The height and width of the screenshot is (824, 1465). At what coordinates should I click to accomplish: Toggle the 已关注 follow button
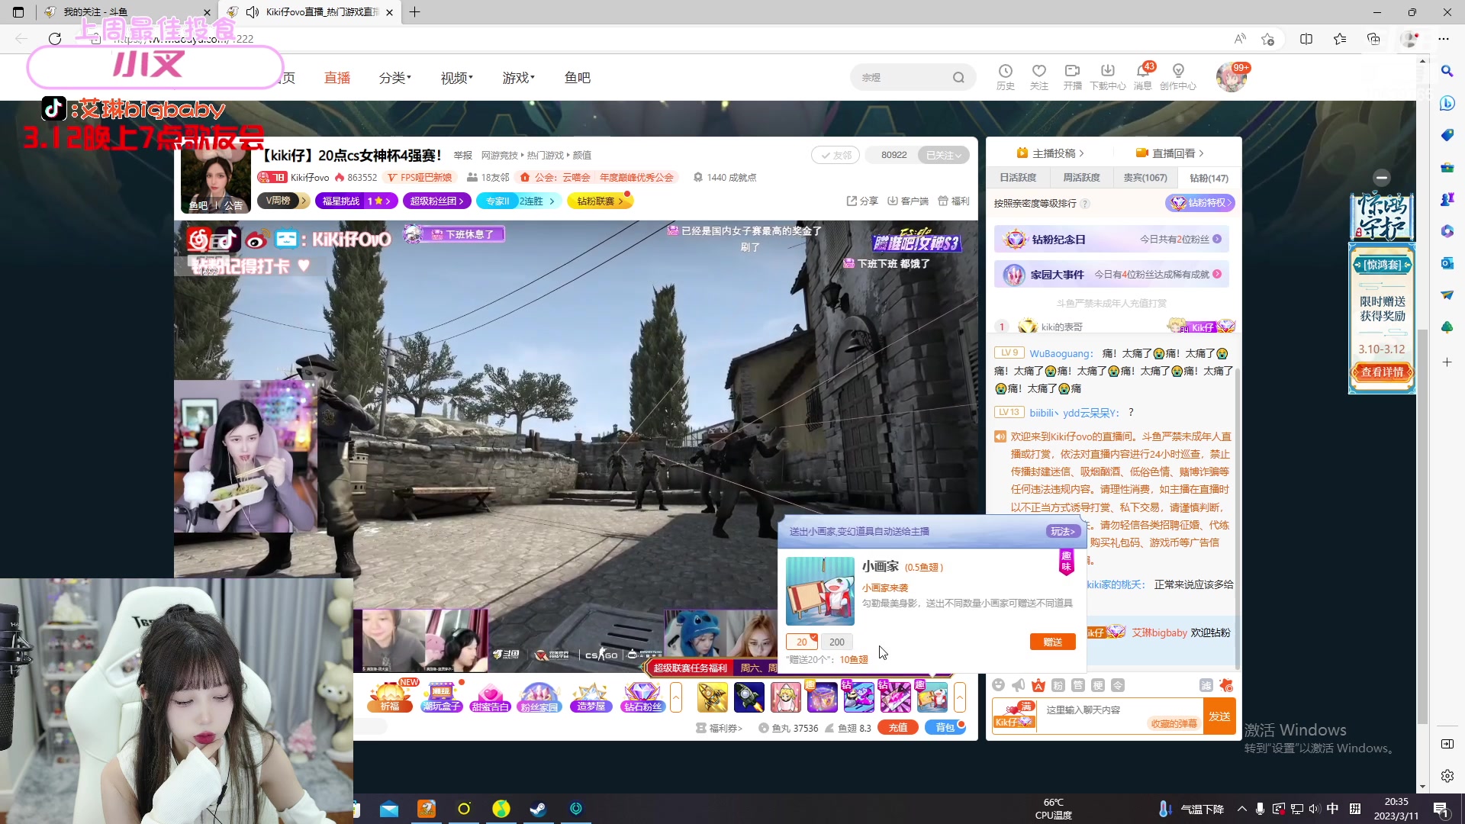coord(943,155)
